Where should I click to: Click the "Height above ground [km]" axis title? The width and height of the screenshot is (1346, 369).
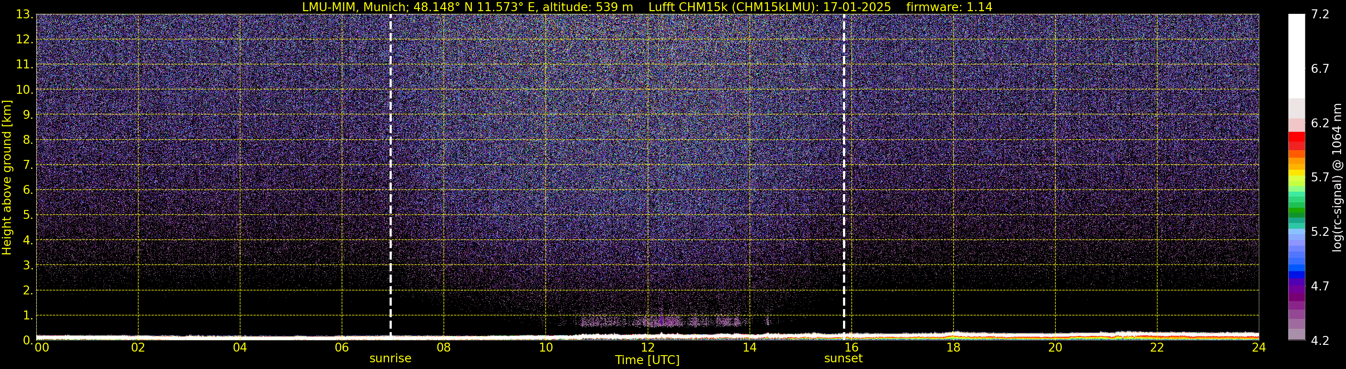(7, 177)
